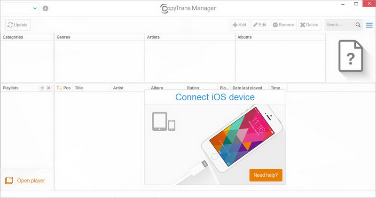Click the Remove toolbar button
376x198 pixels.
coord(283,25)
